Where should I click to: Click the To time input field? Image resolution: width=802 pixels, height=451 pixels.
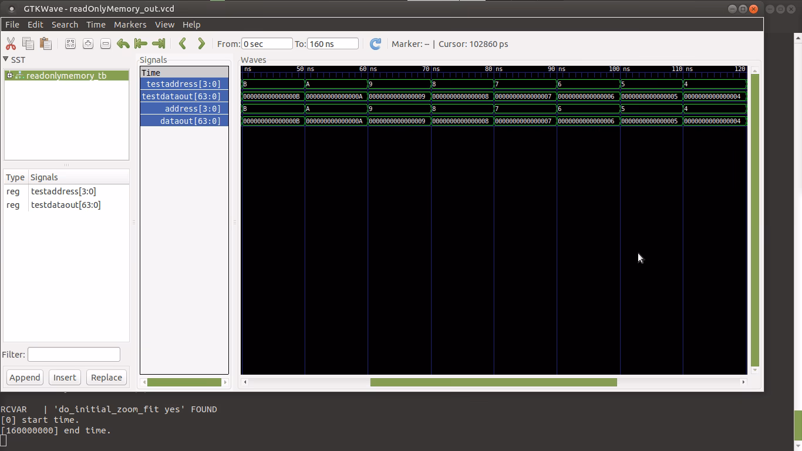333,44
